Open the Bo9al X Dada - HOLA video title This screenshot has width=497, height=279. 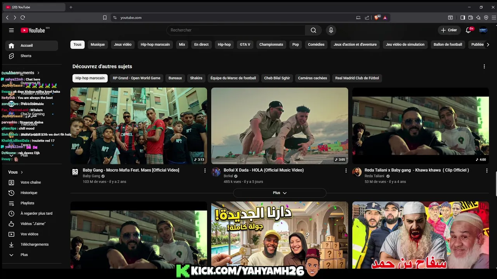pos(264,170)
